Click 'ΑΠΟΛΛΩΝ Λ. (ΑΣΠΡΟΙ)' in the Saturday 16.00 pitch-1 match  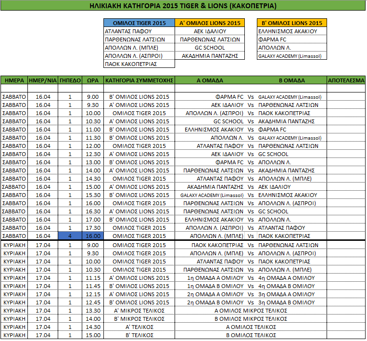point(287,203)
